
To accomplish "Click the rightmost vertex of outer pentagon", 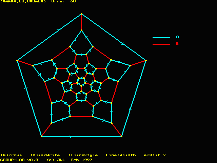I will click(x=146, y=60).
